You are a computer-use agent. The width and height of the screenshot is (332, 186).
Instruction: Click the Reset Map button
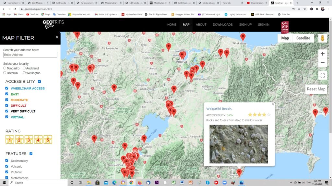(x=316, y=89)
